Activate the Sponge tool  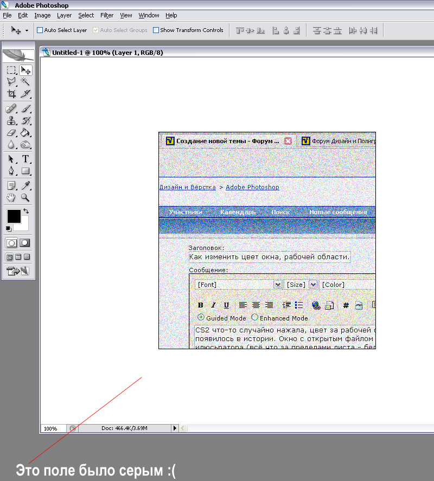pos(25,144)
